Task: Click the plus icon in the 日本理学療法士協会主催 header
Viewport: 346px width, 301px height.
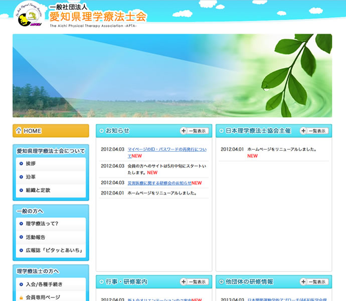Action: (303, 131)
